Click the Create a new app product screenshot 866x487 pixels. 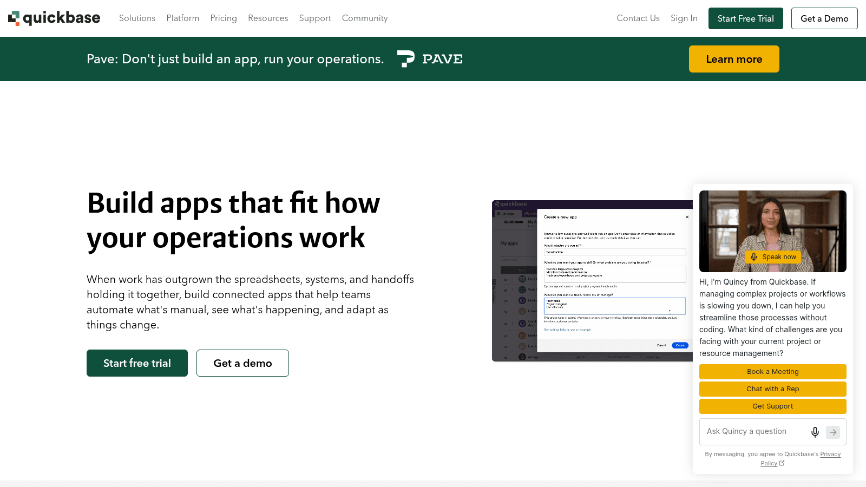[x=592, y=281]
